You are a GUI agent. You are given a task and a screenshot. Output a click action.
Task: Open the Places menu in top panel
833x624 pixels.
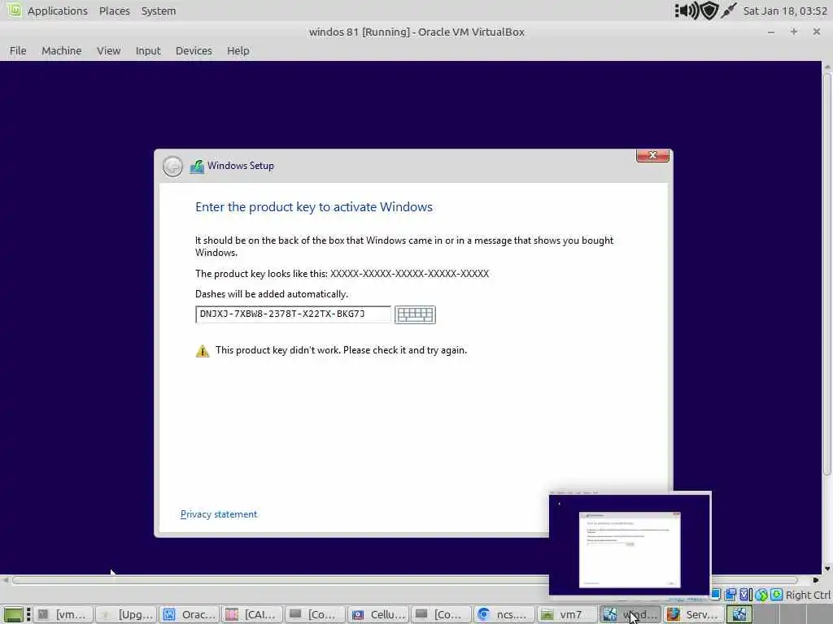pyautogui.click(x=114, y=11)
